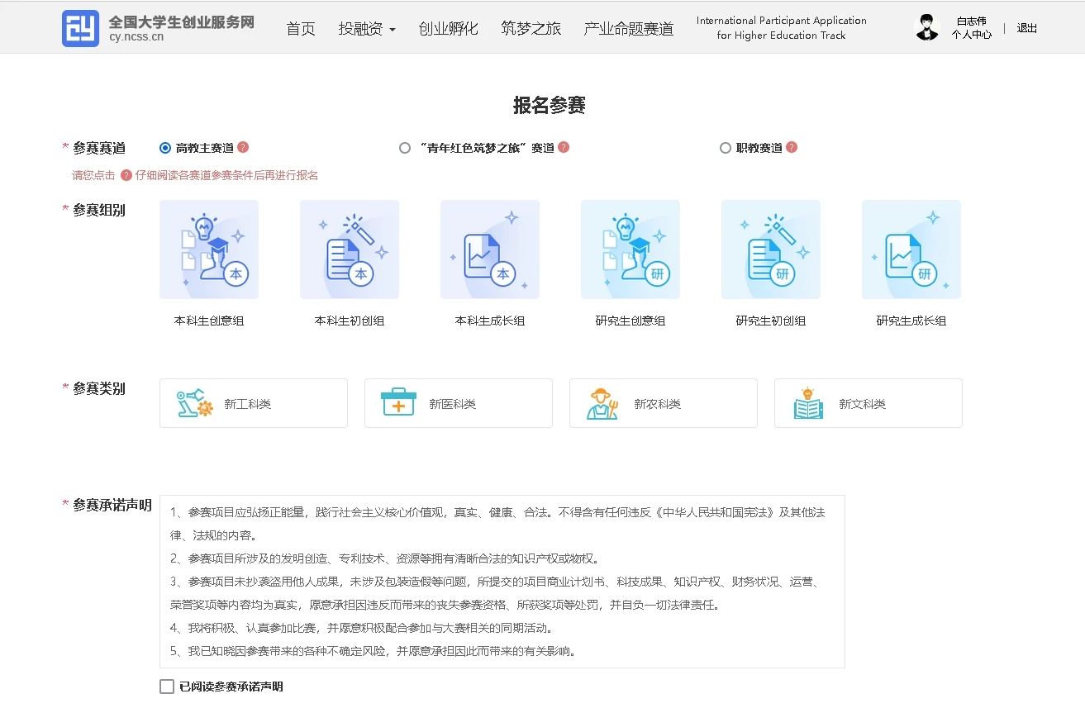Image resolution: width=1085 pixels, height=727 pixels.
Task: Click 退出 to log out
Action: click(1027, 28)
